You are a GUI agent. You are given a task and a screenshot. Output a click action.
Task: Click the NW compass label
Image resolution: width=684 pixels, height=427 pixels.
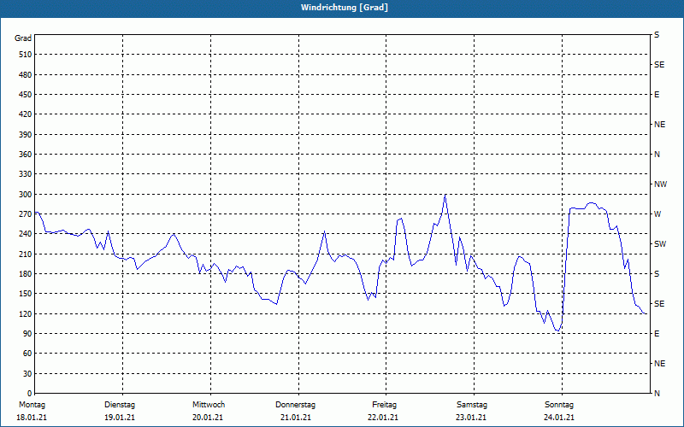coord(660,184)
